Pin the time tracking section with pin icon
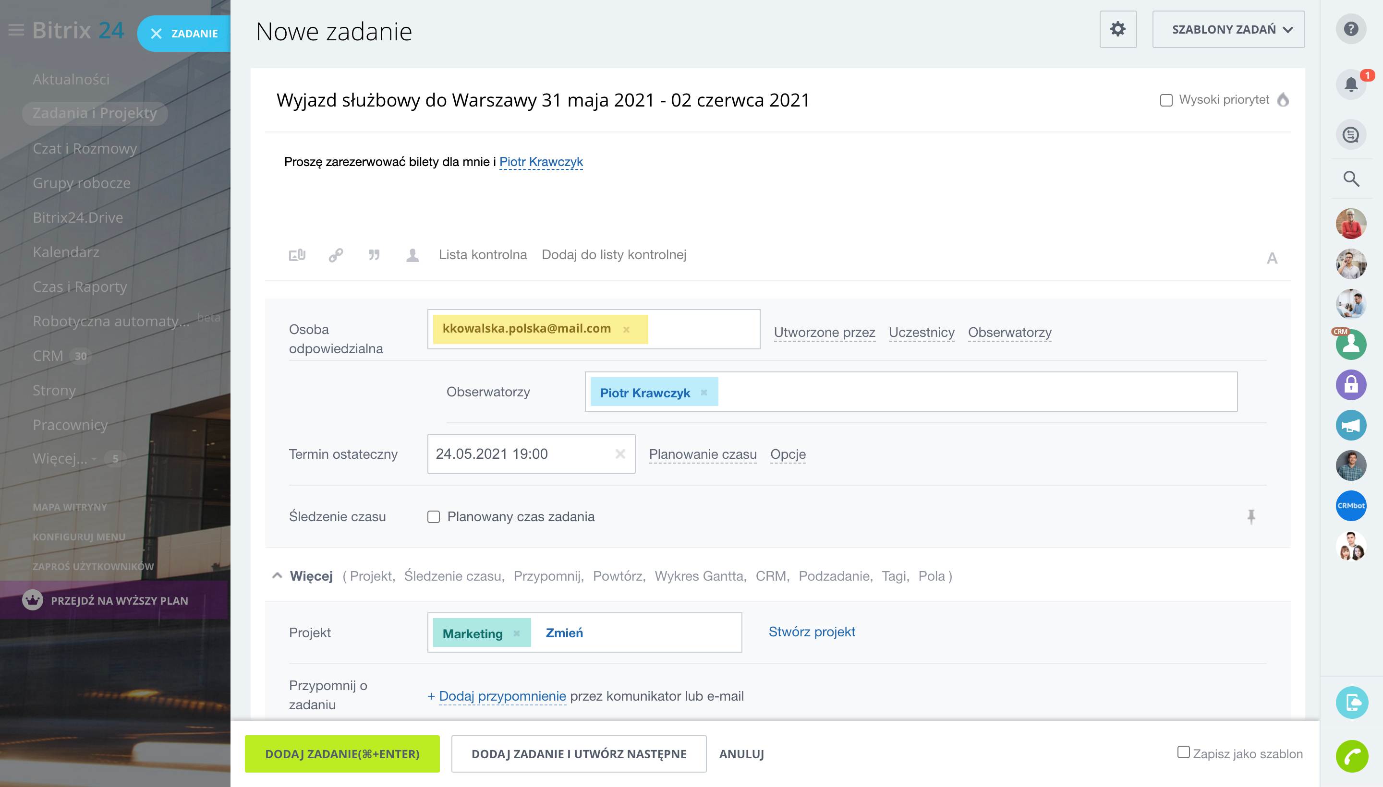Screen dimensions: 1383x787 tap(1251, 517)
